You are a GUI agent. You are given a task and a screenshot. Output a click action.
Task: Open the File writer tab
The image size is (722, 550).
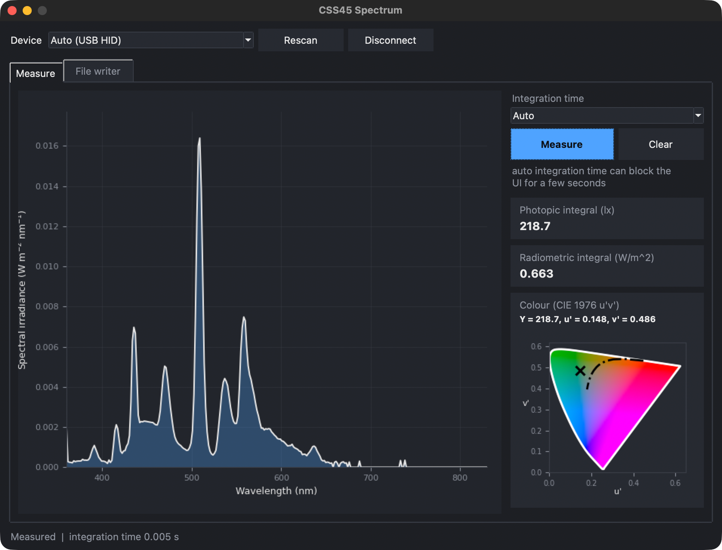pos(98,71)
